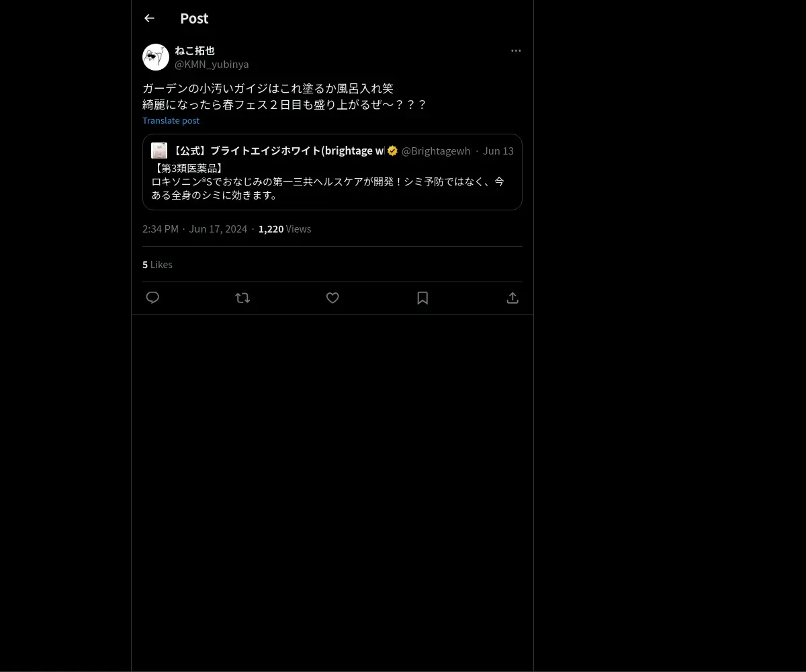Like the post with the heart icon

pos(332,298)
